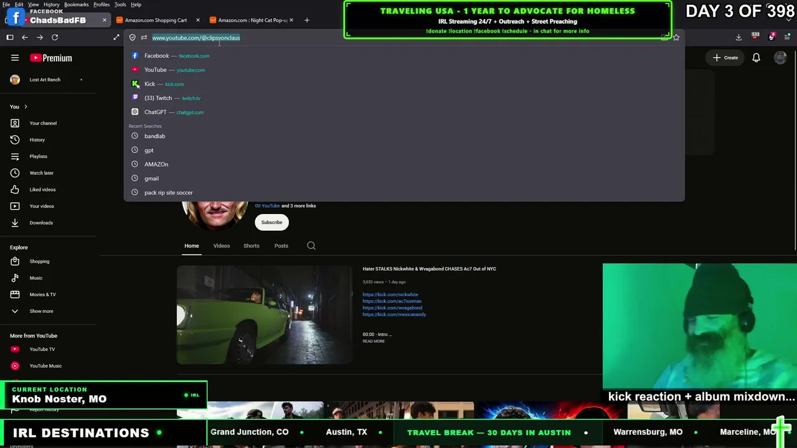Open Downloads in the YouTube sidebar

point(41,223)
